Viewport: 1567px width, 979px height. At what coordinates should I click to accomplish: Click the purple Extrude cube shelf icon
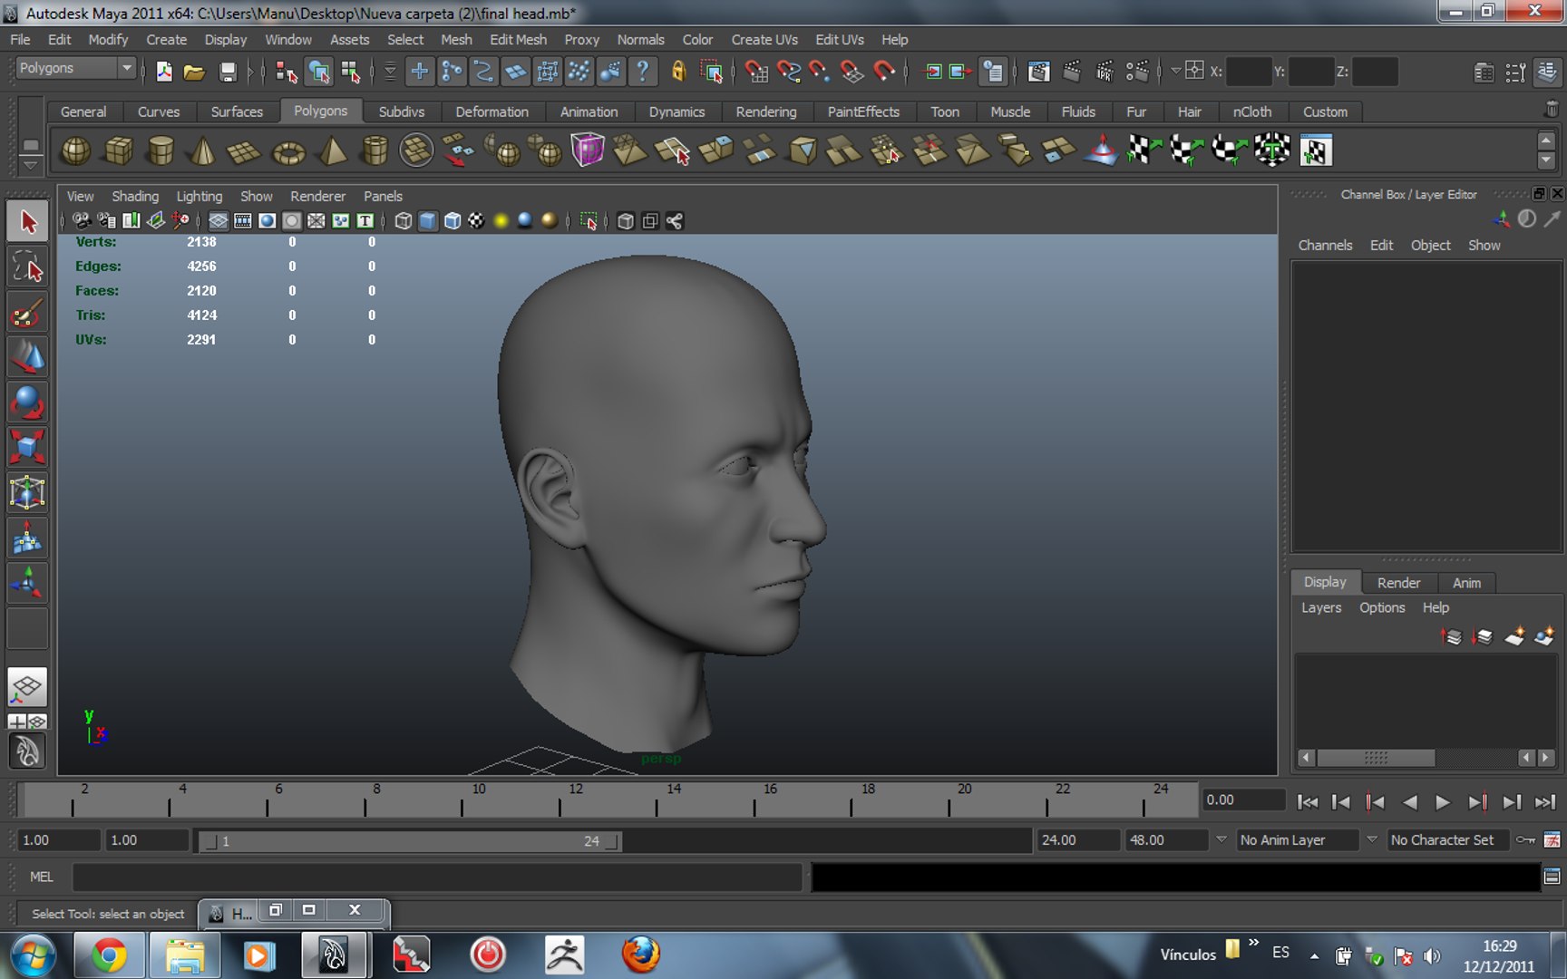(587, 150)
